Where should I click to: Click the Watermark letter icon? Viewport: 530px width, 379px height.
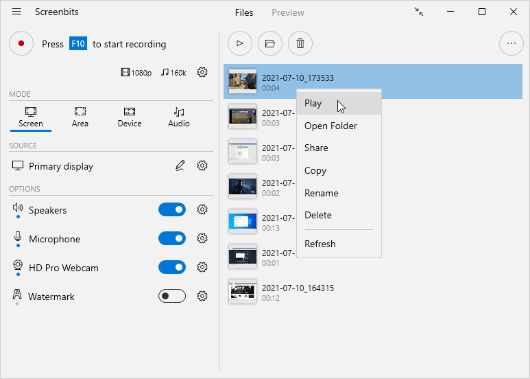pyautogui.click(x=17, y=294)
